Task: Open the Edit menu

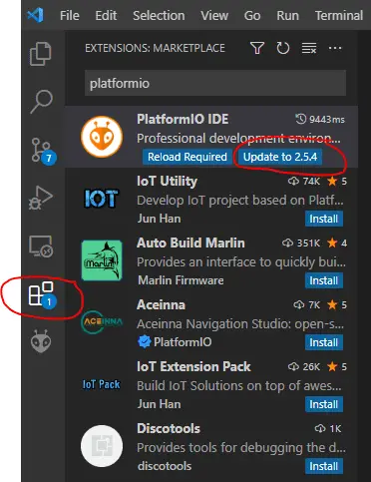Action: tap(106, 15)
